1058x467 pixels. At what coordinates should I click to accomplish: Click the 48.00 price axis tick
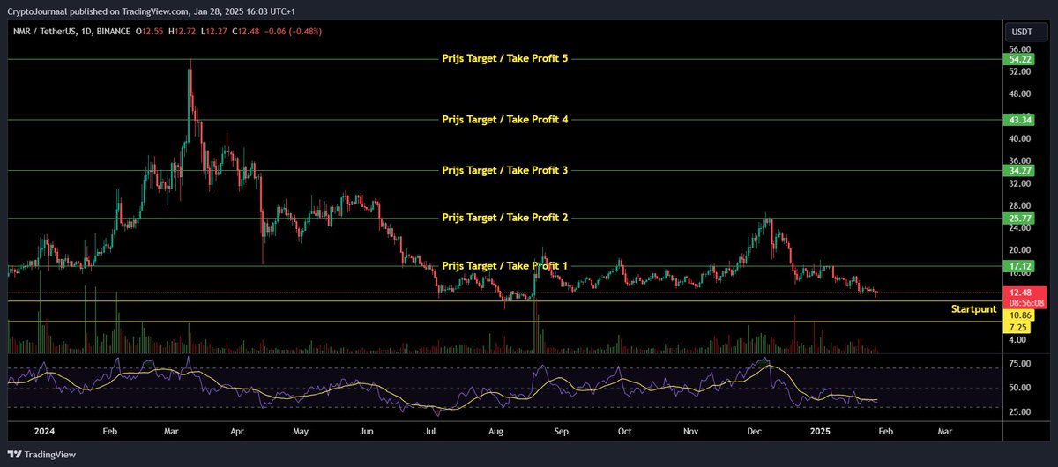click(x=1021, y=94)
